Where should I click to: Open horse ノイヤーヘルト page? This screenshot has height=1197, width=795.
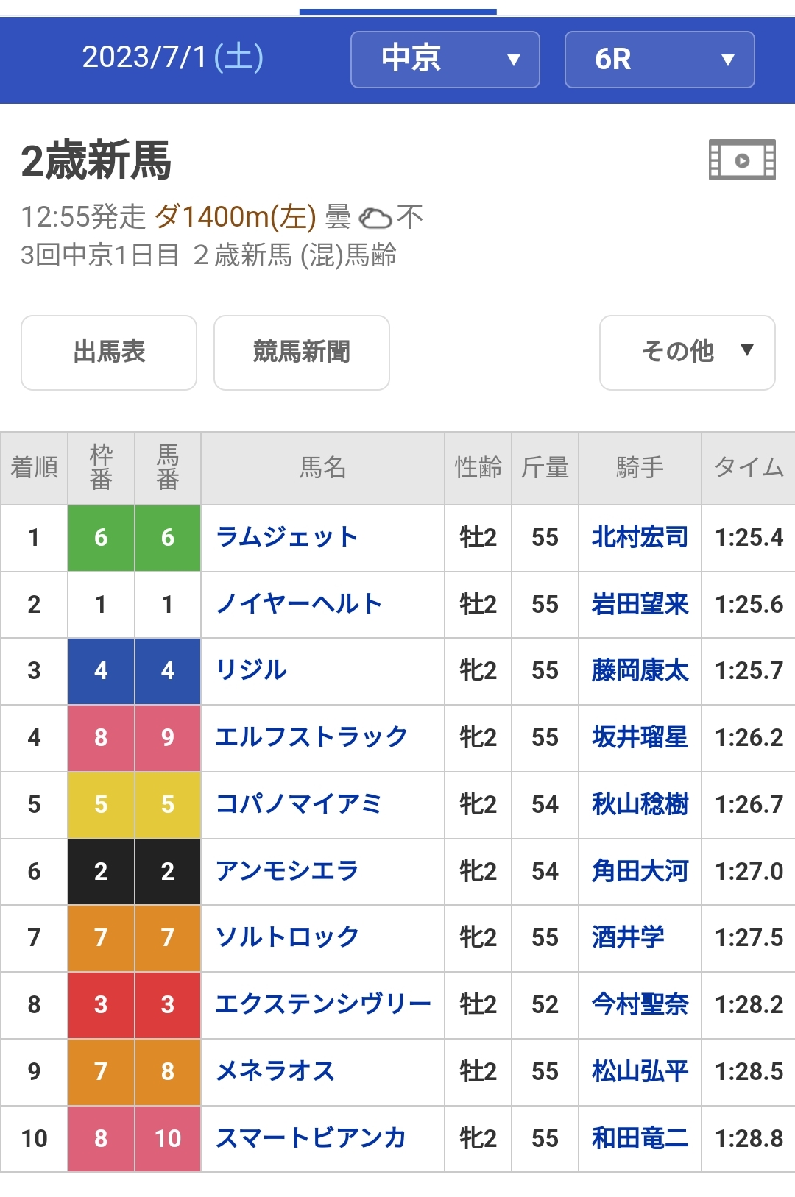click(x=298, y=605)
